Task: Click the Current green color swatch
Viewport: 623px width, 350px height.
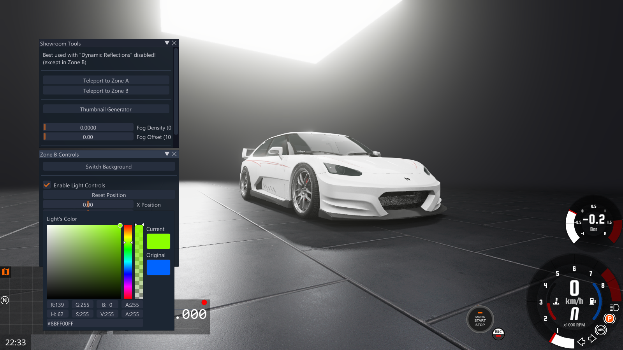Action: pyautogui.click(x=158, y=241)
